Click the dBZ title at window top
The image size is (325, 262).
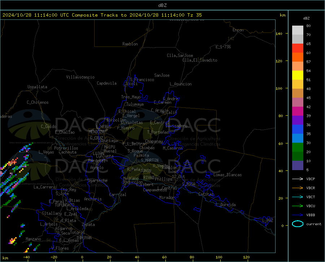pyautogui.click(x=162, y=5)
